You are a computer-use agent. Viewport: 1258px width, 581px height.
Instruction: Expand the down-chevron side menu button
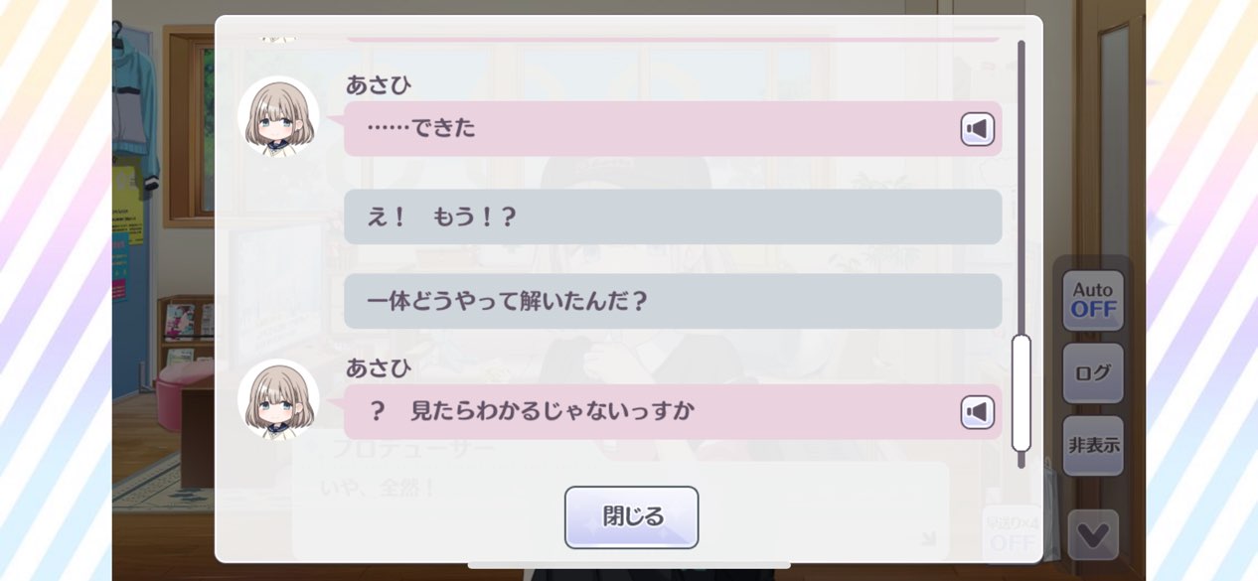pos(1093,535)
